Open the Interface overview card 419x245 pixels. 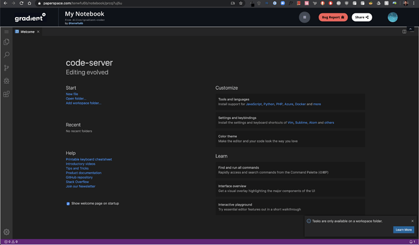[290, 188]
